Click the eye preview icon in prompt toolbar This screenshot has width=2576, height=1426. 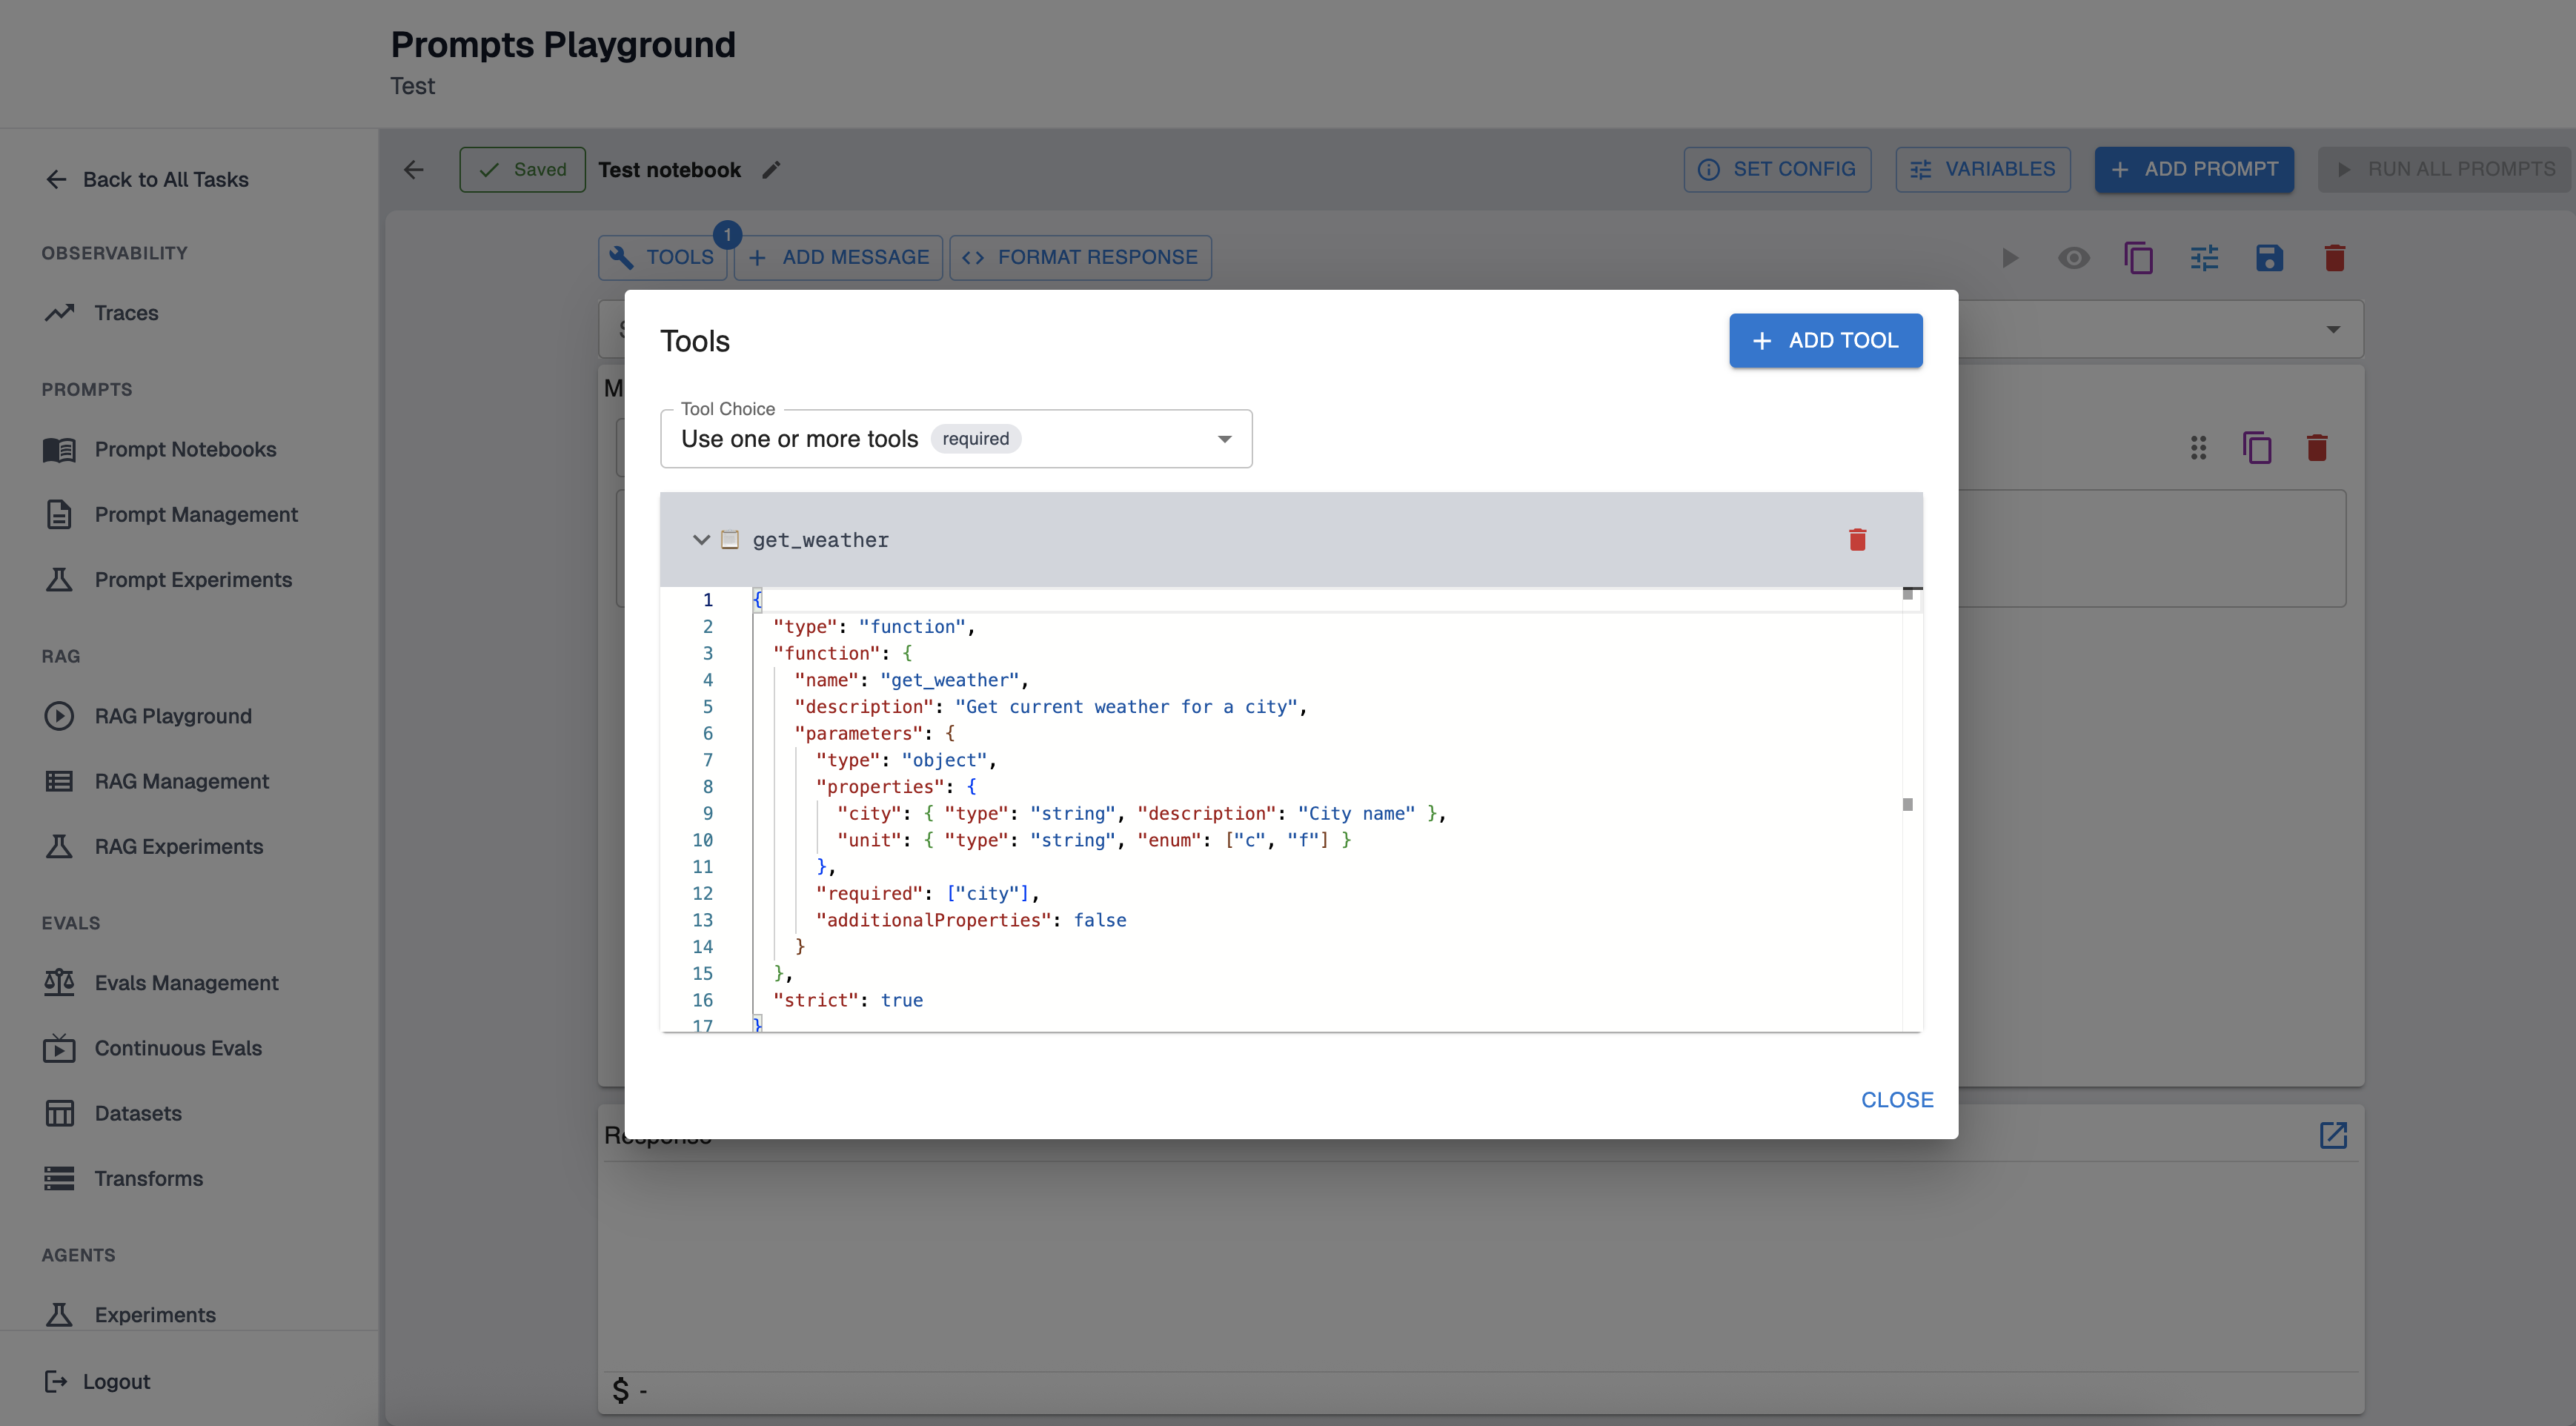click(2073, 258)
